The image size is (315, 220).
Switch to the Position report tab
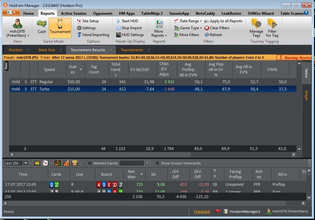[x=16, y=50]
